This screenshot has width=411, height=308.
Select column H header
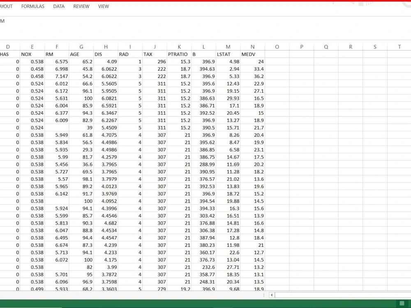coord(106,47)
